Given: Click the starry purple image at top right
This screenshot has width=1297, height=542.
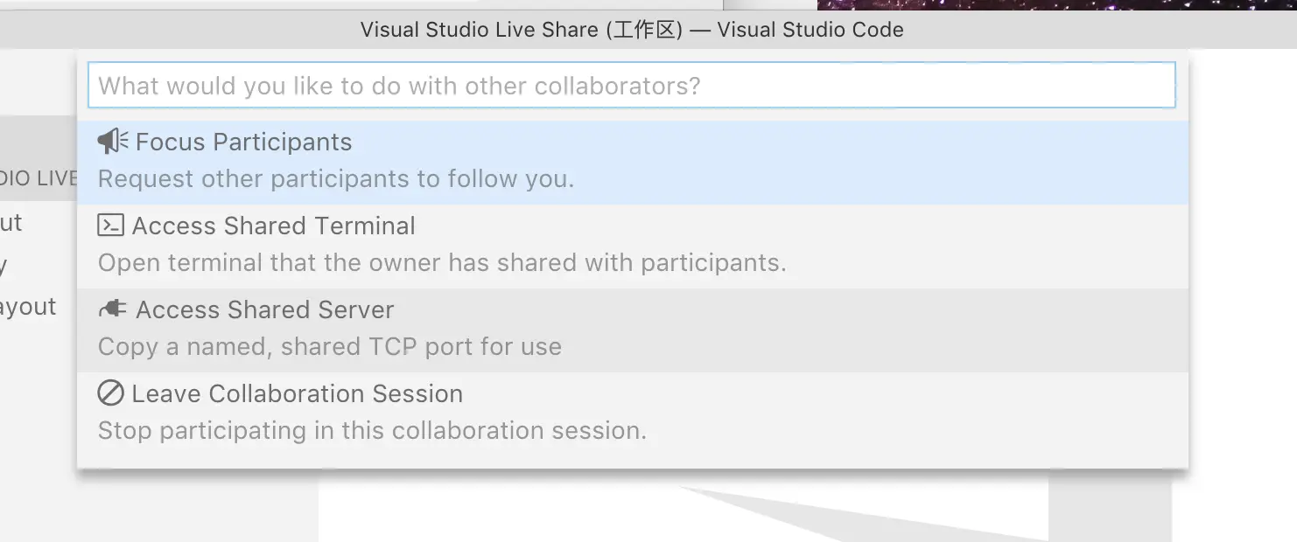Looking at the screenshot, I should 1050,4.
